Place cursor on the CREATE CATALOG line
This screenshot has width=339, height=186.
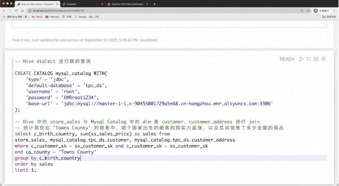tap(61, 73)
